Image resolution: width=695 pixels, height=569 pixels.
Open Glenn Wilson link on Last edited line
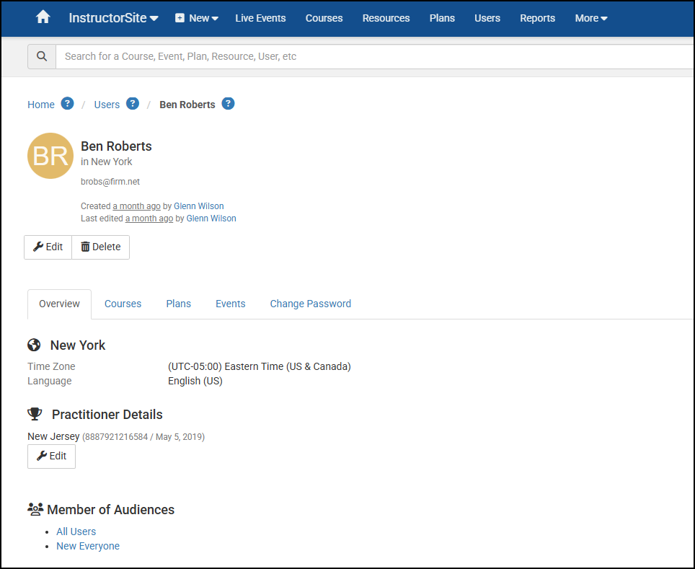tap(211, 219)
